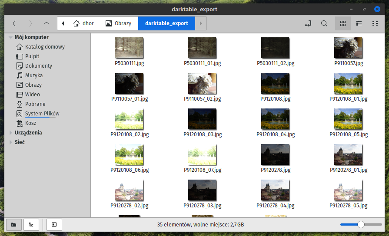The image size is (389, 236).
Task: Toggle the location entry icon
Action: [308, 23]
